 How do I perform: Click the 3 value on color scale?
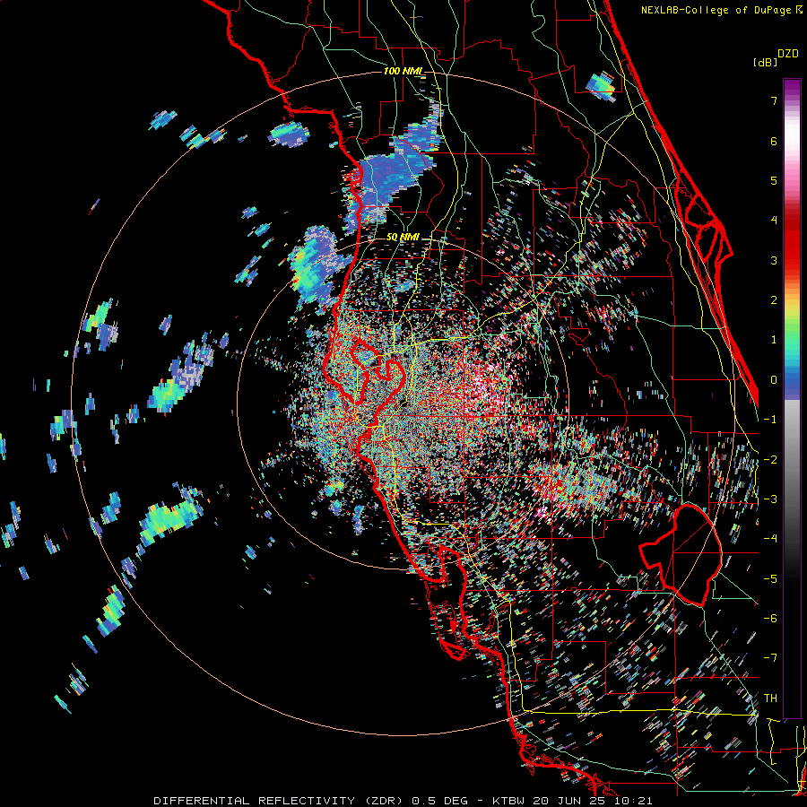pyautogui.click(x=774, y=260)
